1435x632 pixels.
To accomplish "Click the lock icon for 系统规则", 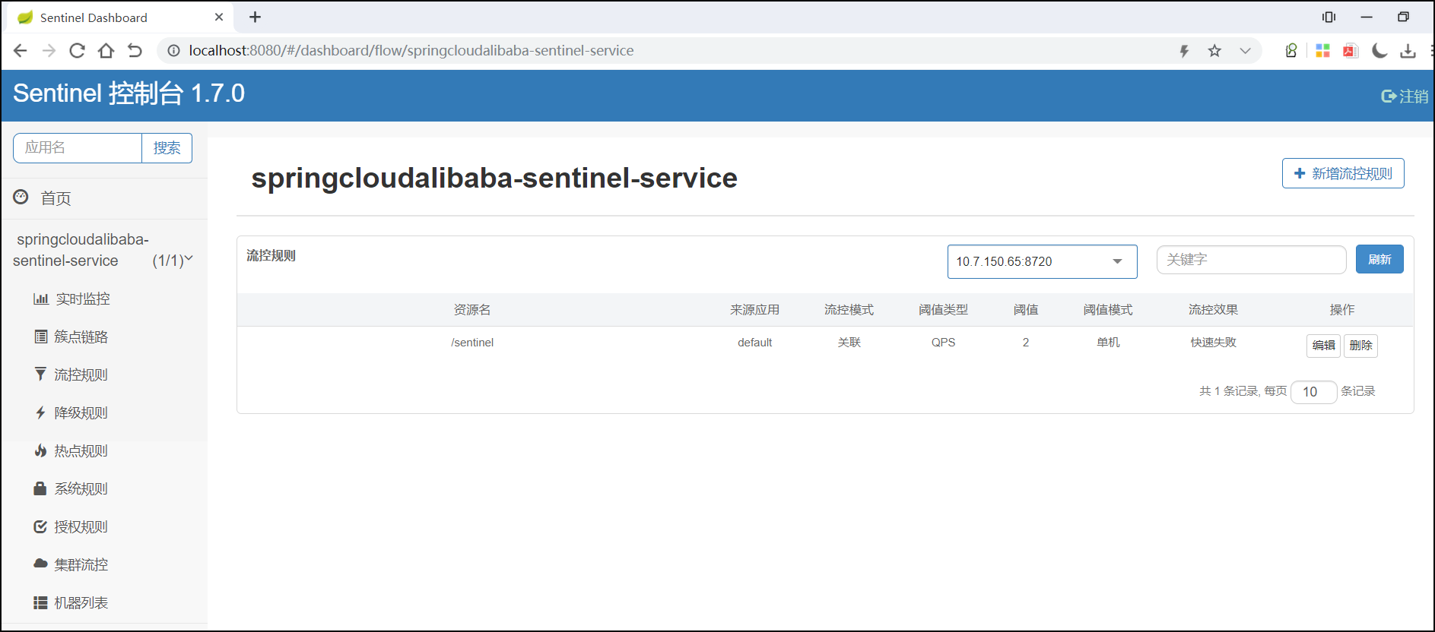I will [x=40, y=488].
